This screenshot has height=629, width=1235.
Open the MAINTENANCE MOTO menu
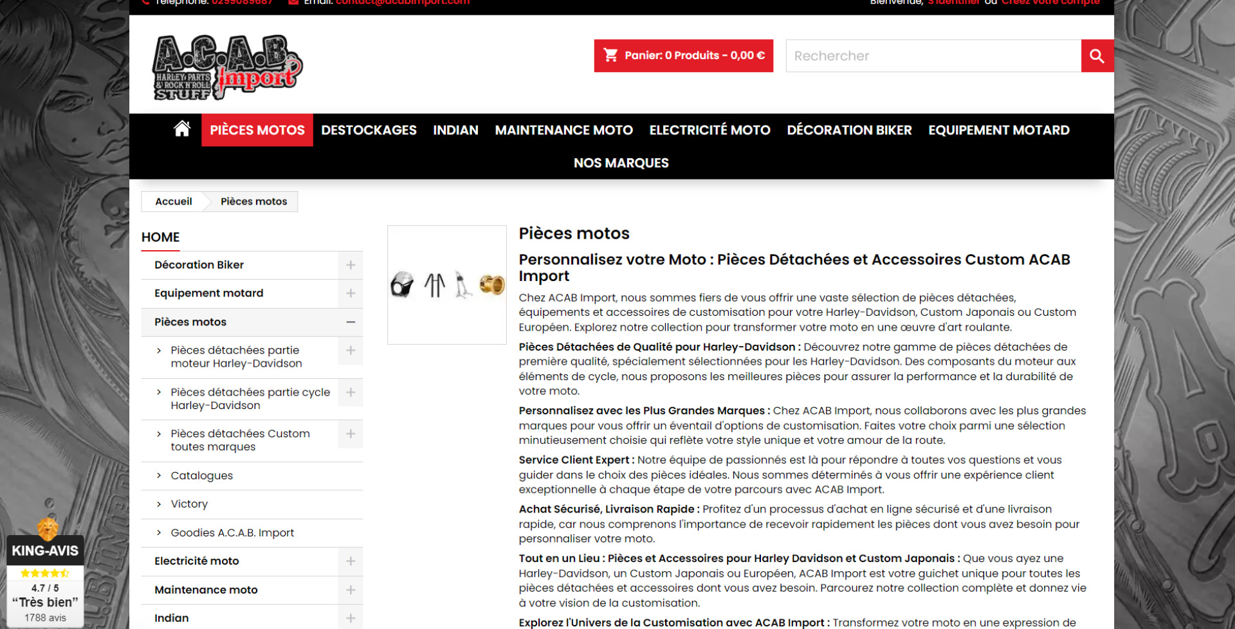point(564,130)
